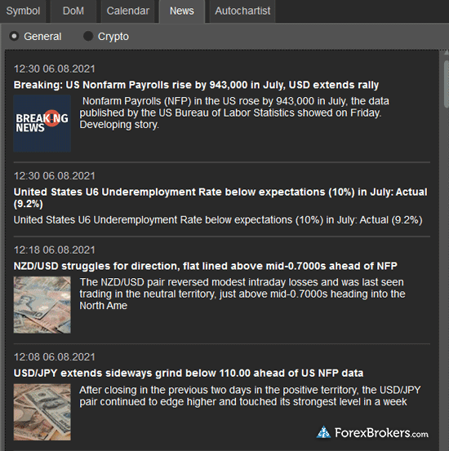
Task: Open the NZD/USD banknotes thumbnail
Action: (42, 305)
